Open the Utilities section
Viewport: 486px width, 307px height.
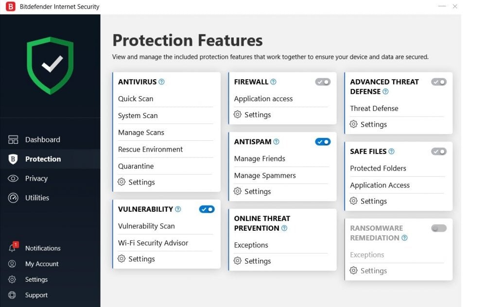tap(37, 198)
